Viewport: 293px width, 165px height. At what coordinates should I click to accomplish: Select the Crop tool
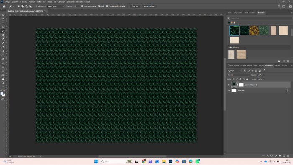(3, 35)
